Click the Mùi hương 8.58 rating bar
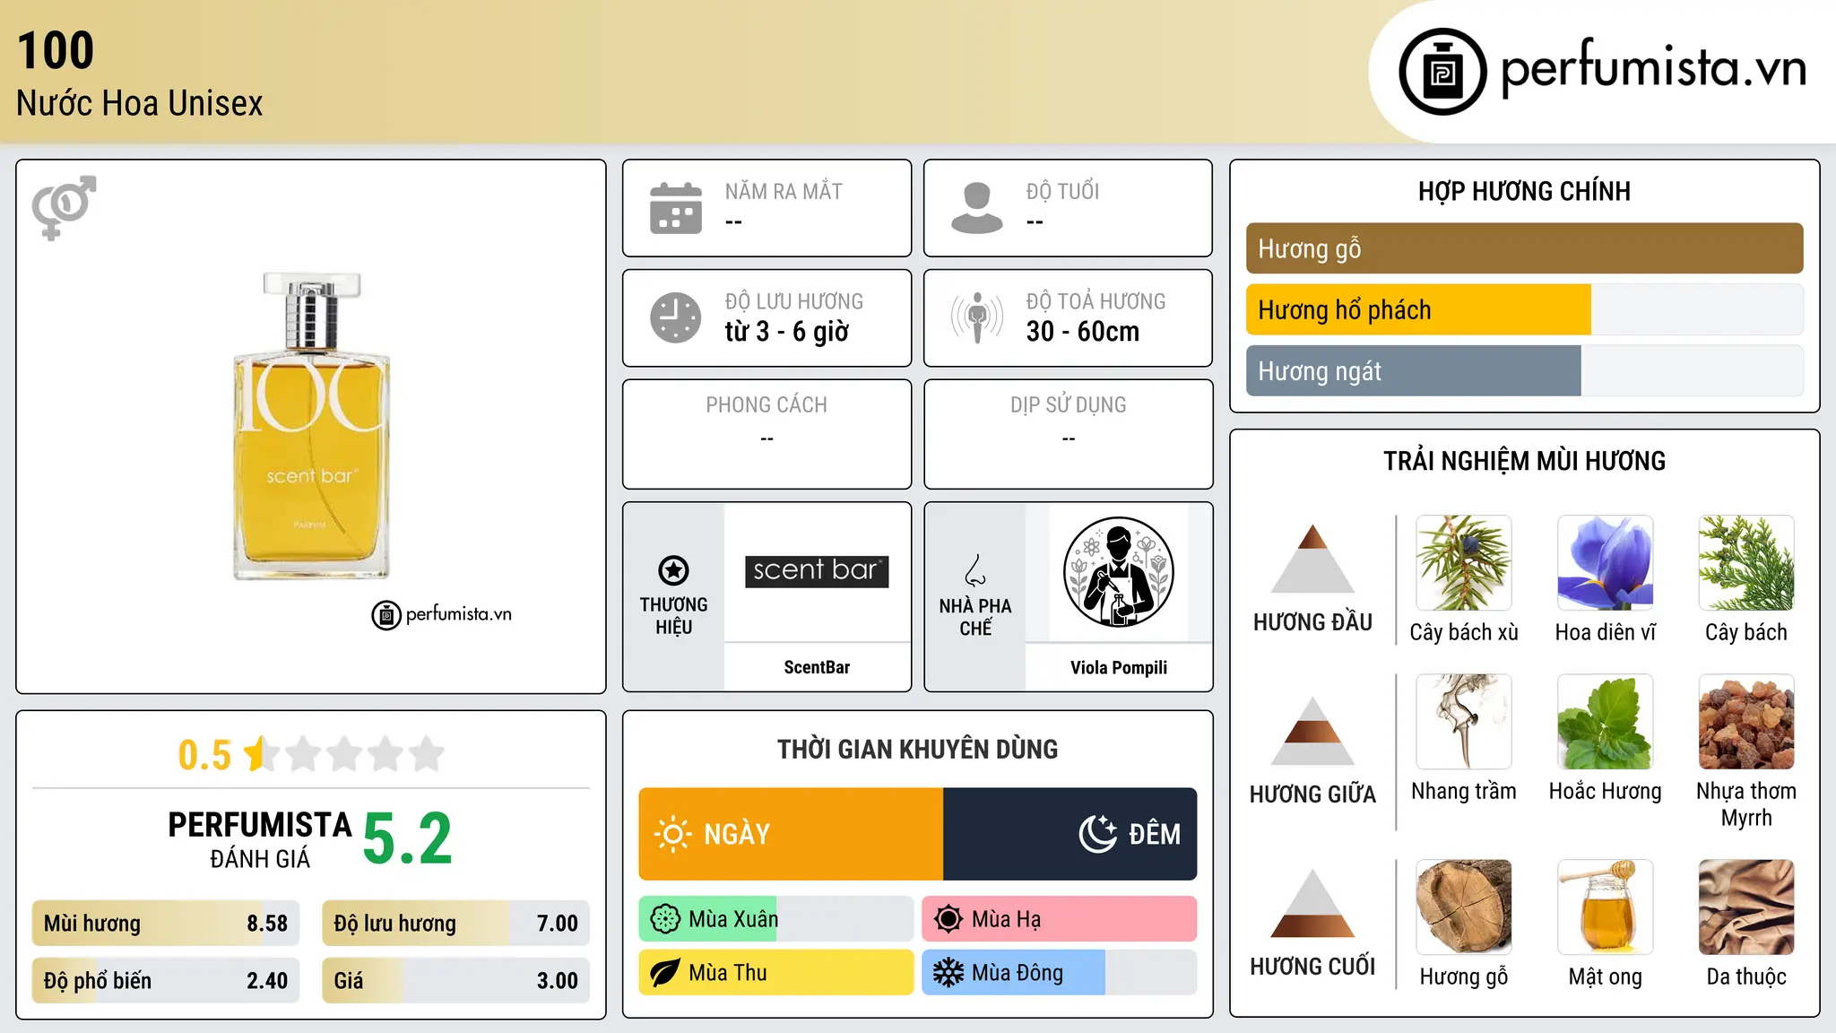Screen dimensions: 1836x1033 pos(166,924)
